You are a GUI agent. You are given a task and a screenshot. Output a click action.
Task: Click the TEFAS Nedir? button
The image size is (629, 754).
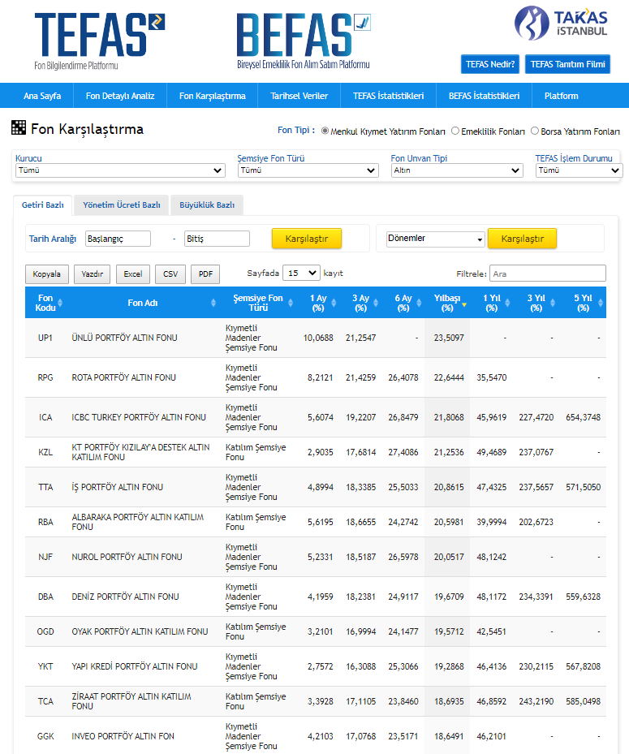tap(490, 64)
